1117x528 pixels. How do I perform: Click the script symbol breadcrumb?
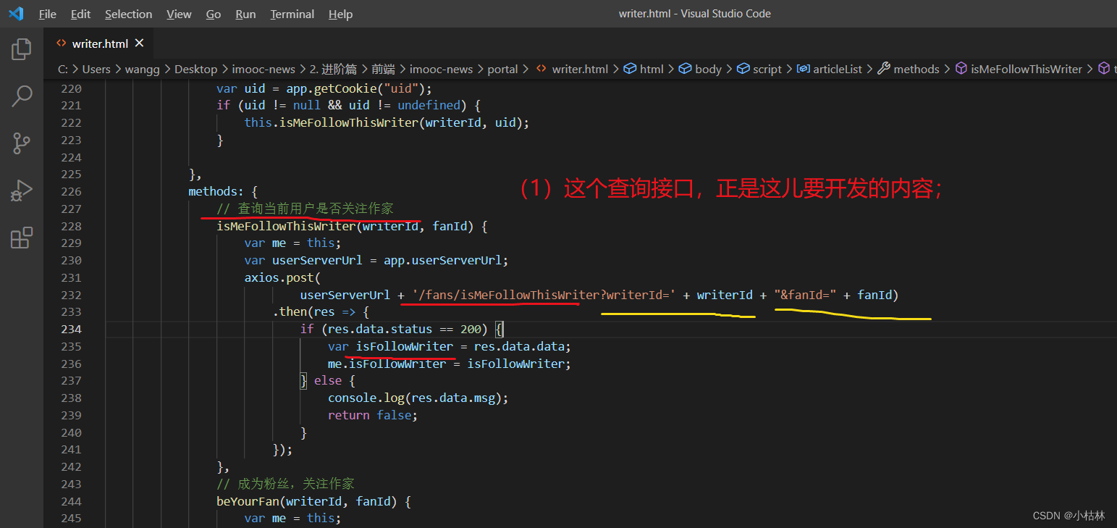(x=759, y=69)
